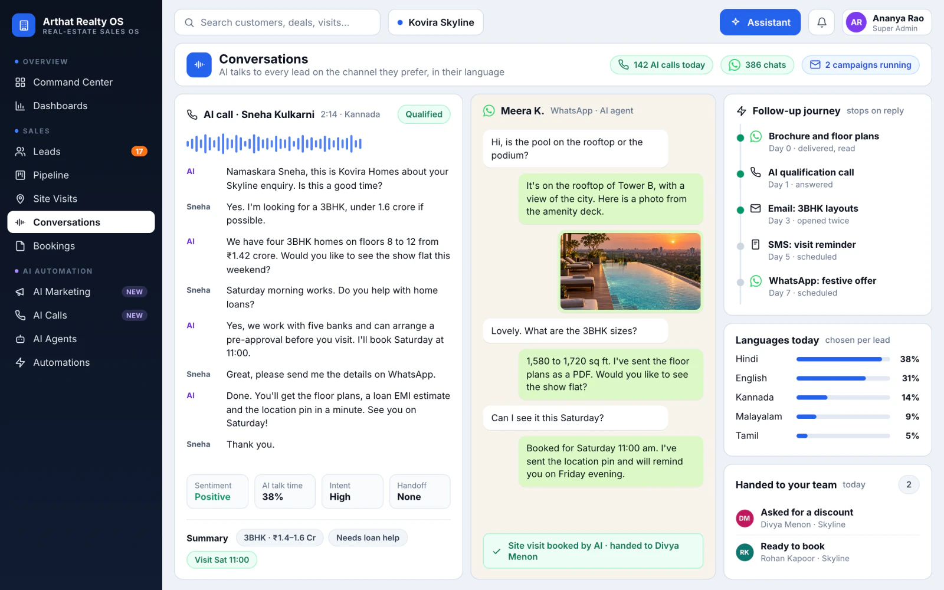Click the 3BHK ₹1.4–1.6 Cr summary tag
Image resolution: width=944 pixels, height=590 pixels.
click(280, 537)
